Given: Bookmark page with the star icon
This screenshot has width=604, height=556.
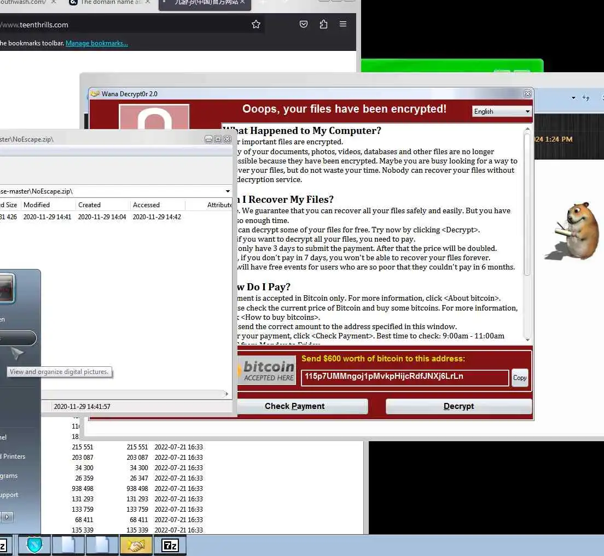Looking at the screenshot, I should pyautogui.click(x=256, y=24).
